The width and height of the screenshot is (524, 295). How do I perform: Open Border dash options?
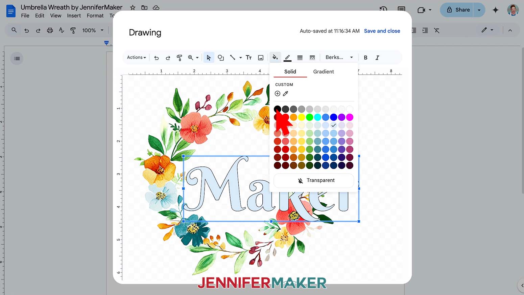[312, 58]
